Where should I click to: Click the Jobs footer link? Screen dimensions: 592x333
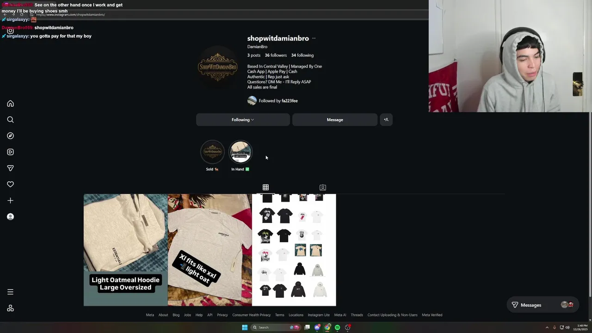[187, 315]
